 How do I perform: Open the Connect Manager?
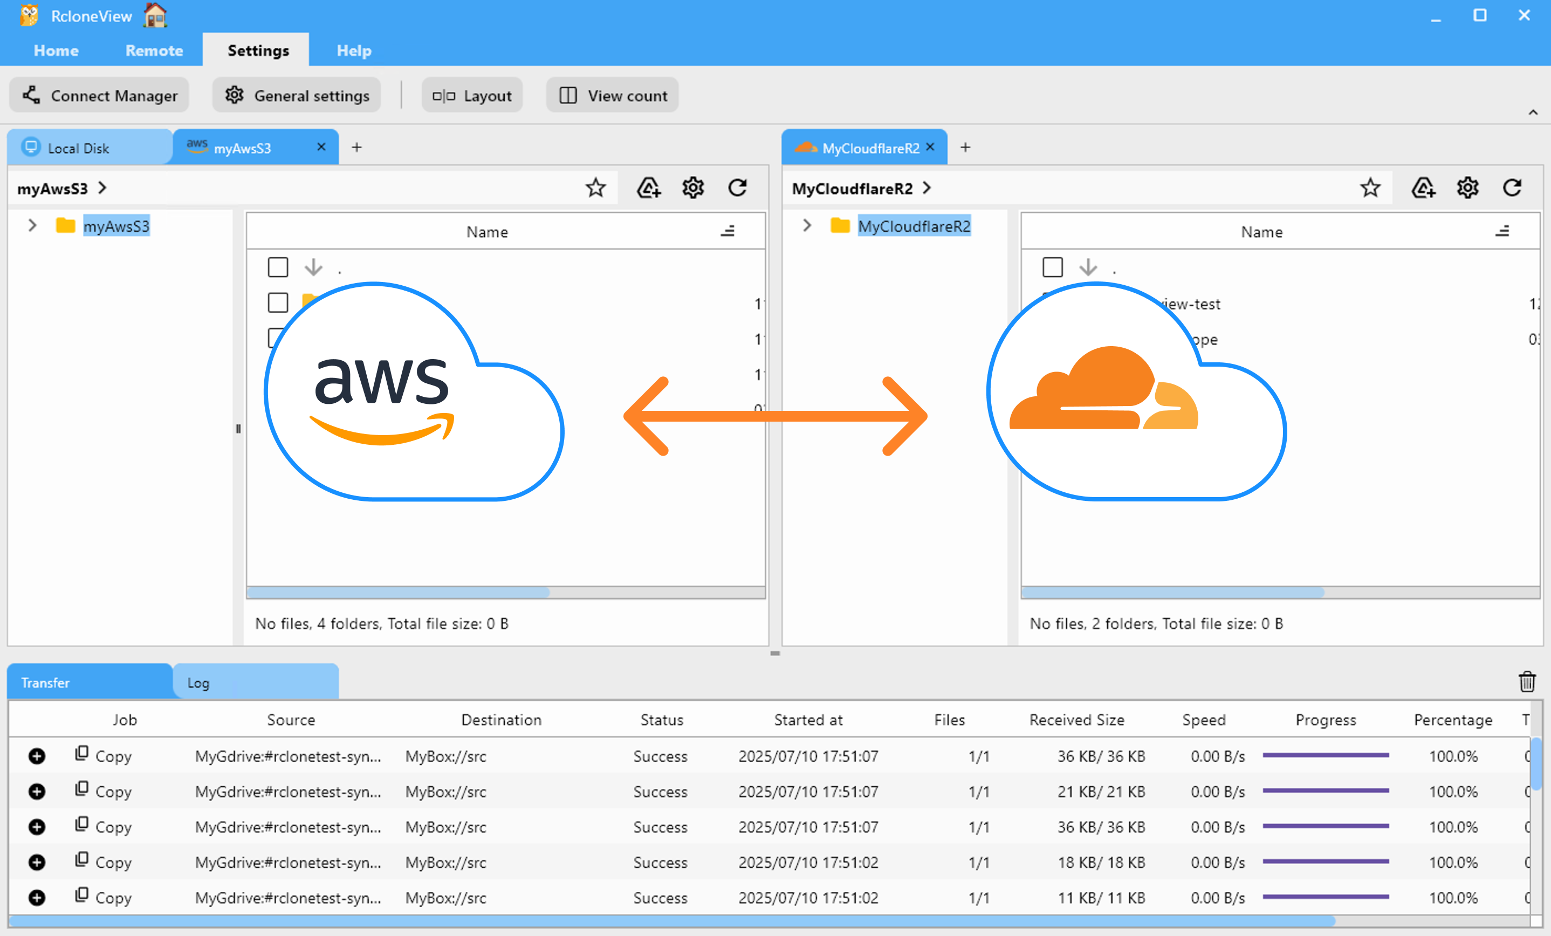(x=99, y=95)
